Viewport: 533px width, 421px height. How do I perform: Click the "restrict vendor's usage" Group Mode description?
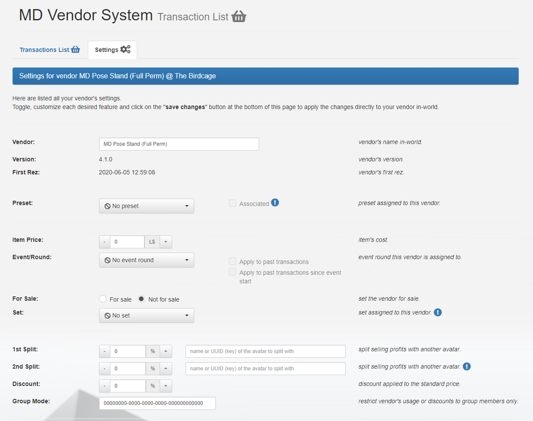coord(438,401)
